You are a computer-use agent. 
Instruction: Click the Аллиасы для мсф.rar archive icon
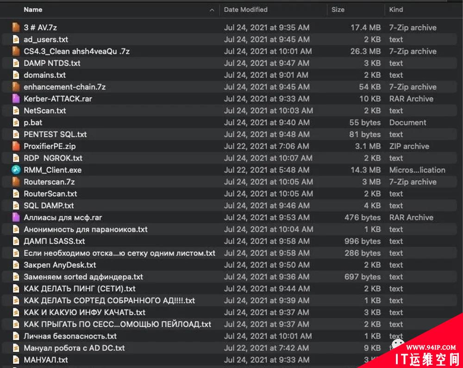tap(16, 217)
